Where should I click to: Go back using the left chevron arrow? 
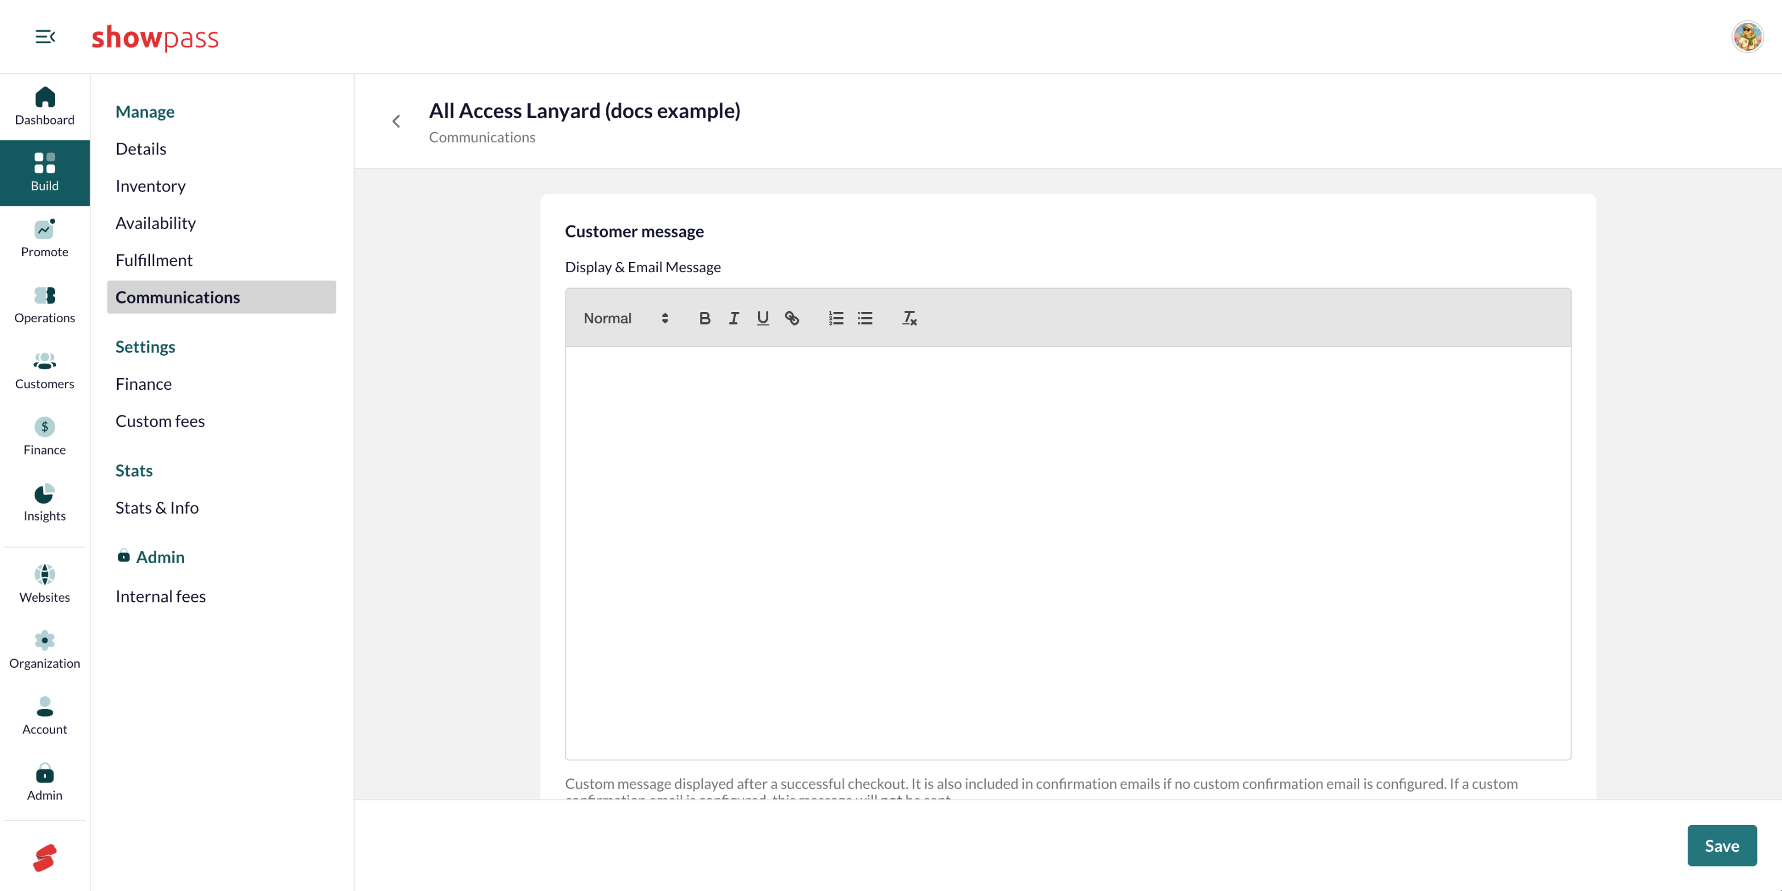click(397, 122)
